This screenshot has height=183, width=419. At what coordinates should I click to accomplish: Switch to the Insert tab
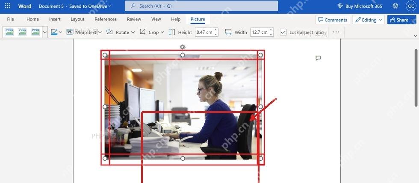click(55, 19)
